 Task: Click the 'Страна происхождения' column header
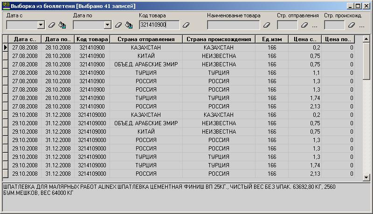[219, 39]
